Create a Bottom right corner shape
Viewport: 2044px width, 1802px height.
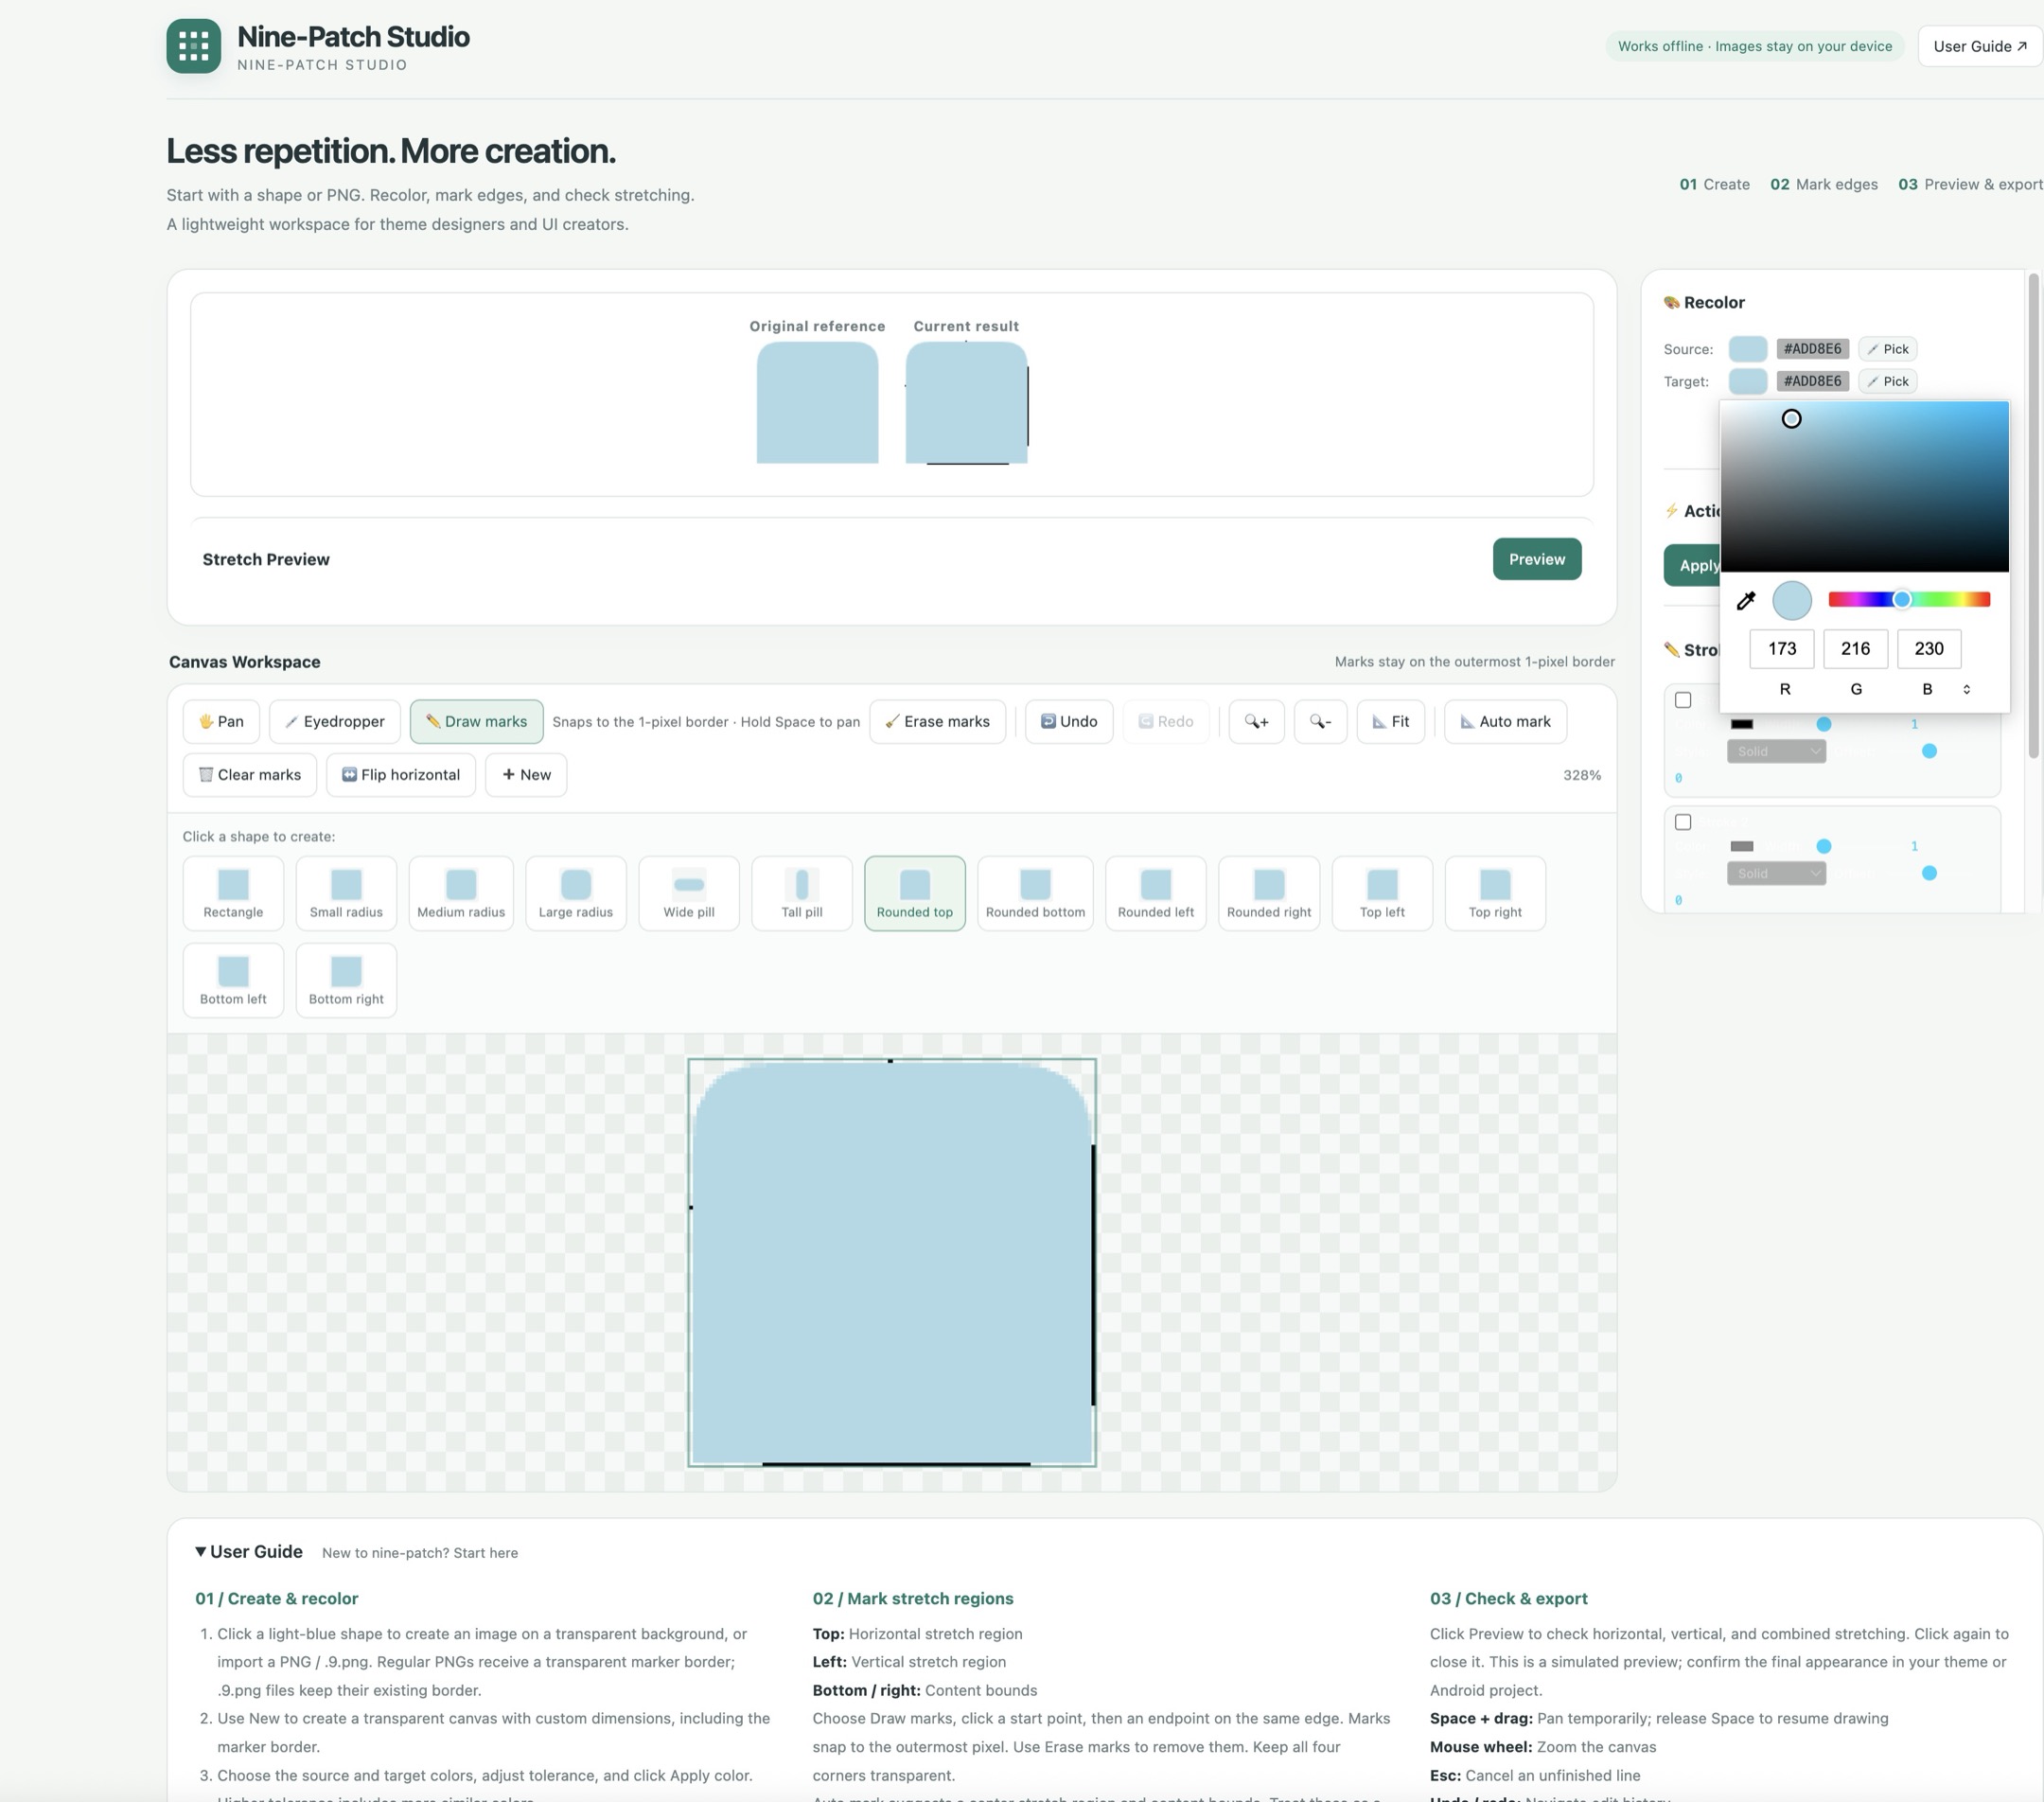(x=346, y=980)
